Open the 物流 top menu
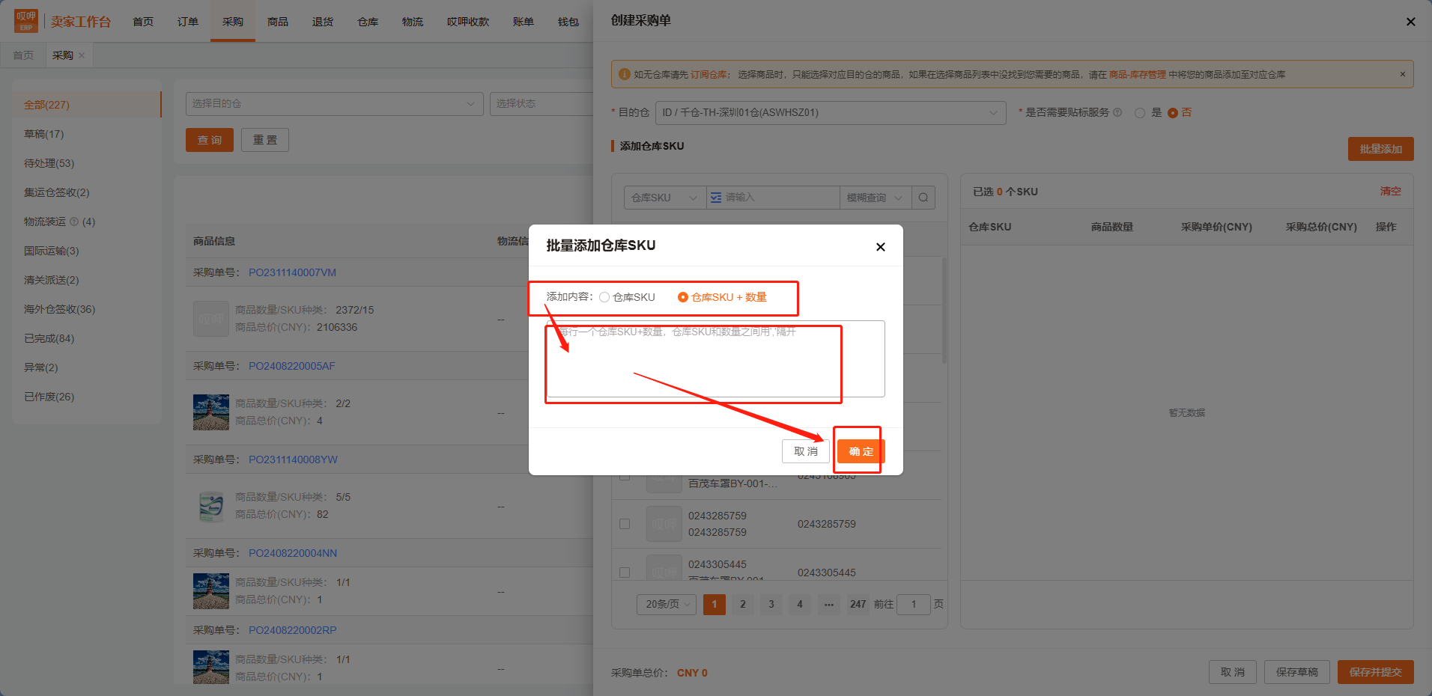This screenshot has width=1432, height=696. [413, 22]
